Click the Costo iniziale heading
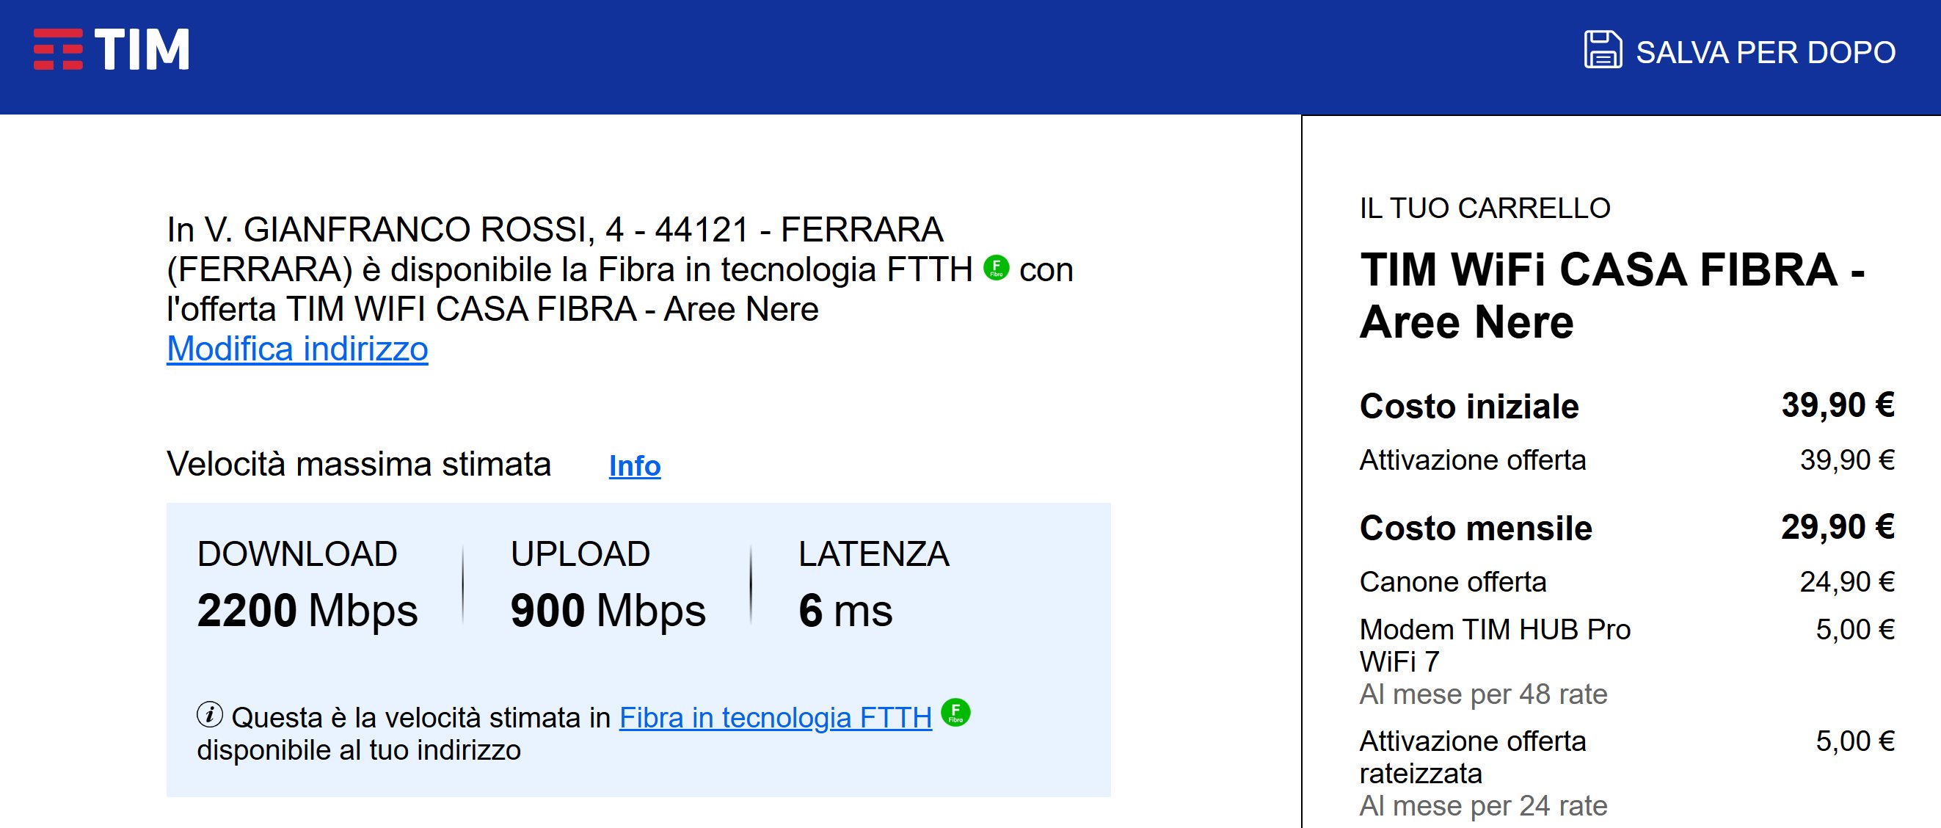The width and height of the screenshot is (1941, 828). [x=1468, y=406]
